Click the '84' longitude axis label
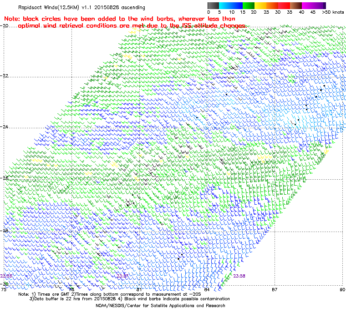Screen dimensions: 346x313 pyautogui.click(x=207, y=289)
